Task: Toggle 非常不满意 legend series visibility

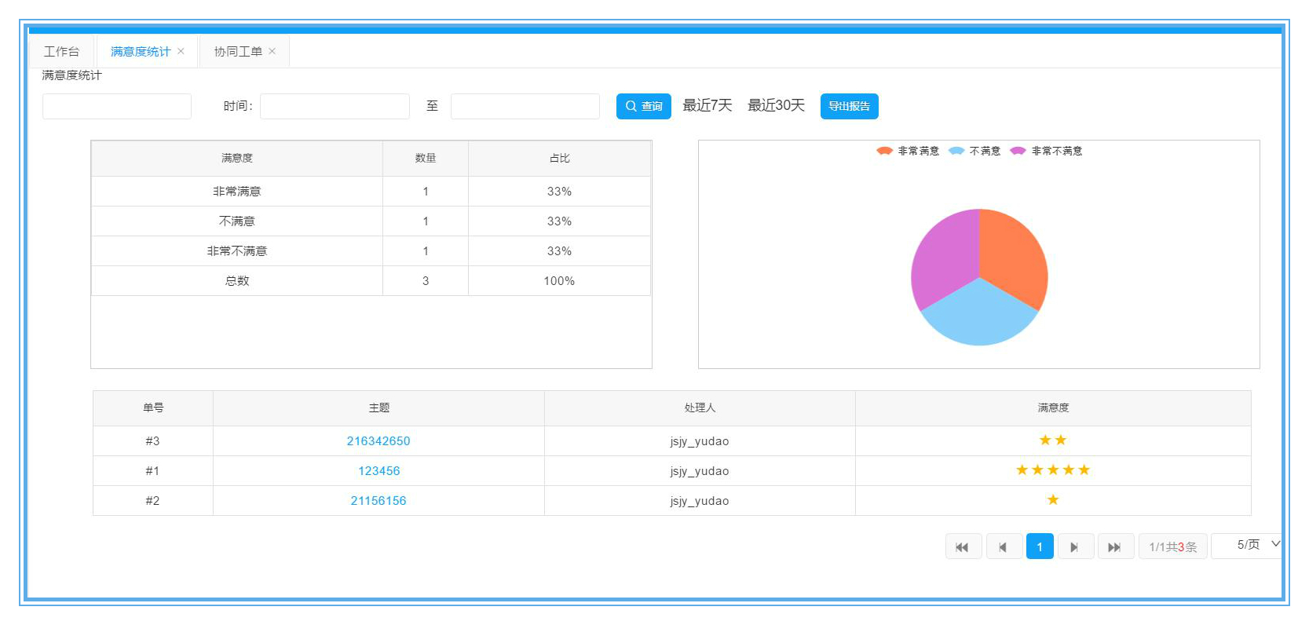Action: pyautogui.click(x=1046, y=151)
